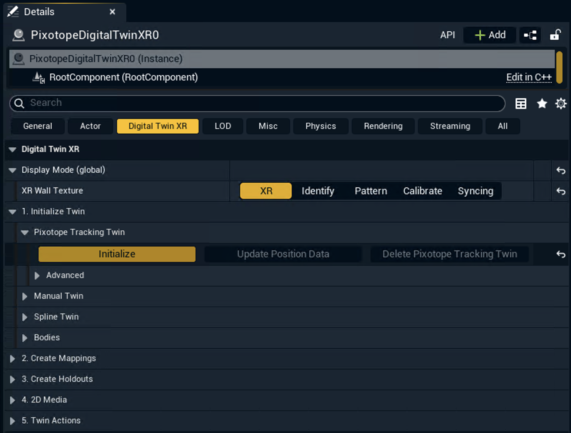Switch to the Rendering filter tab

coord(383,126)
